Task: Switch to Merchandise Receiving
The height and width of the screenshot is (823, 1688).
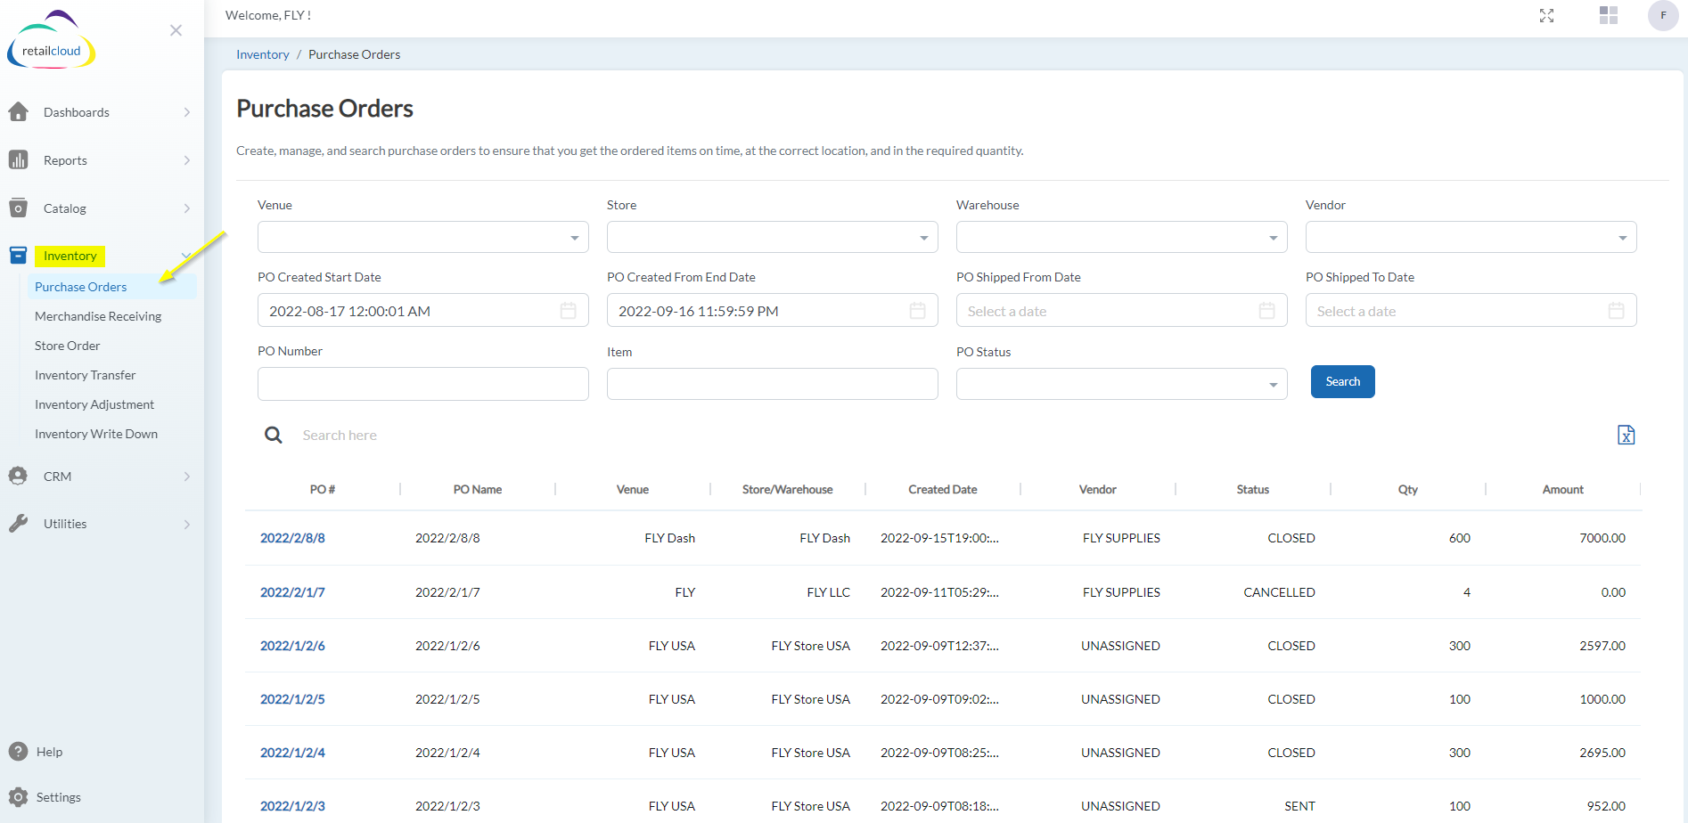Action: [x=98, y=316]
